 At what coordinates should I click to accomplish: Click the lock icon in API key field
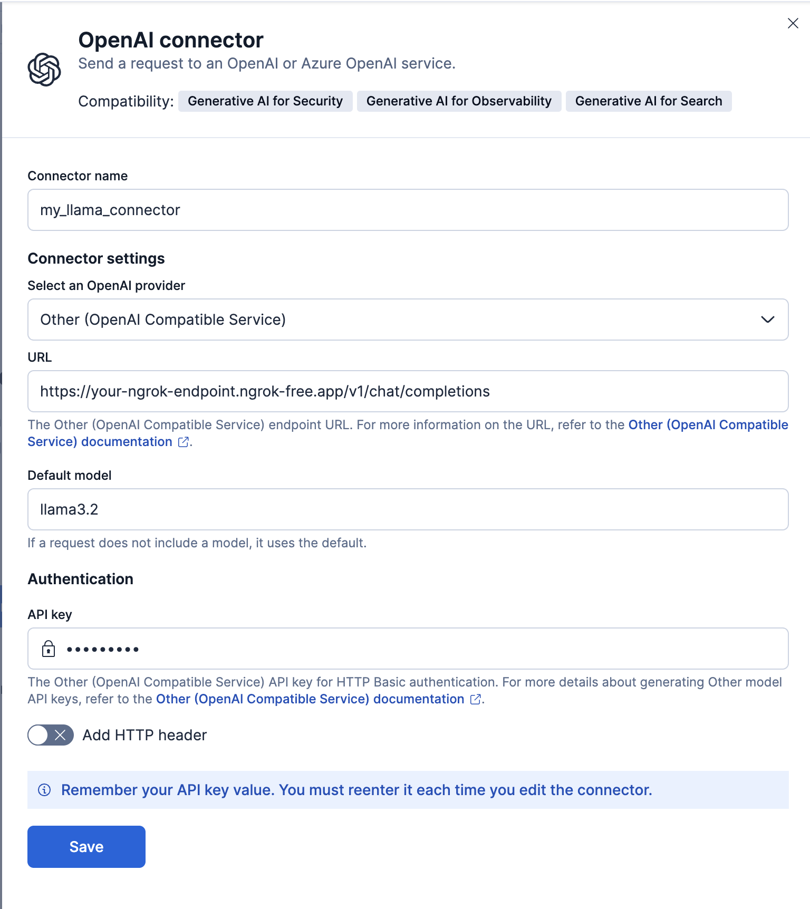49,649
